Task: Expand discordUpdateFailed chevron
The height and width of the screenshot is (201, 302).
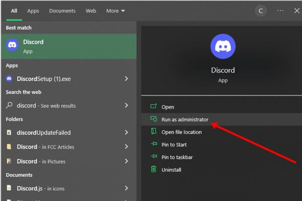Action: point(126,132)
